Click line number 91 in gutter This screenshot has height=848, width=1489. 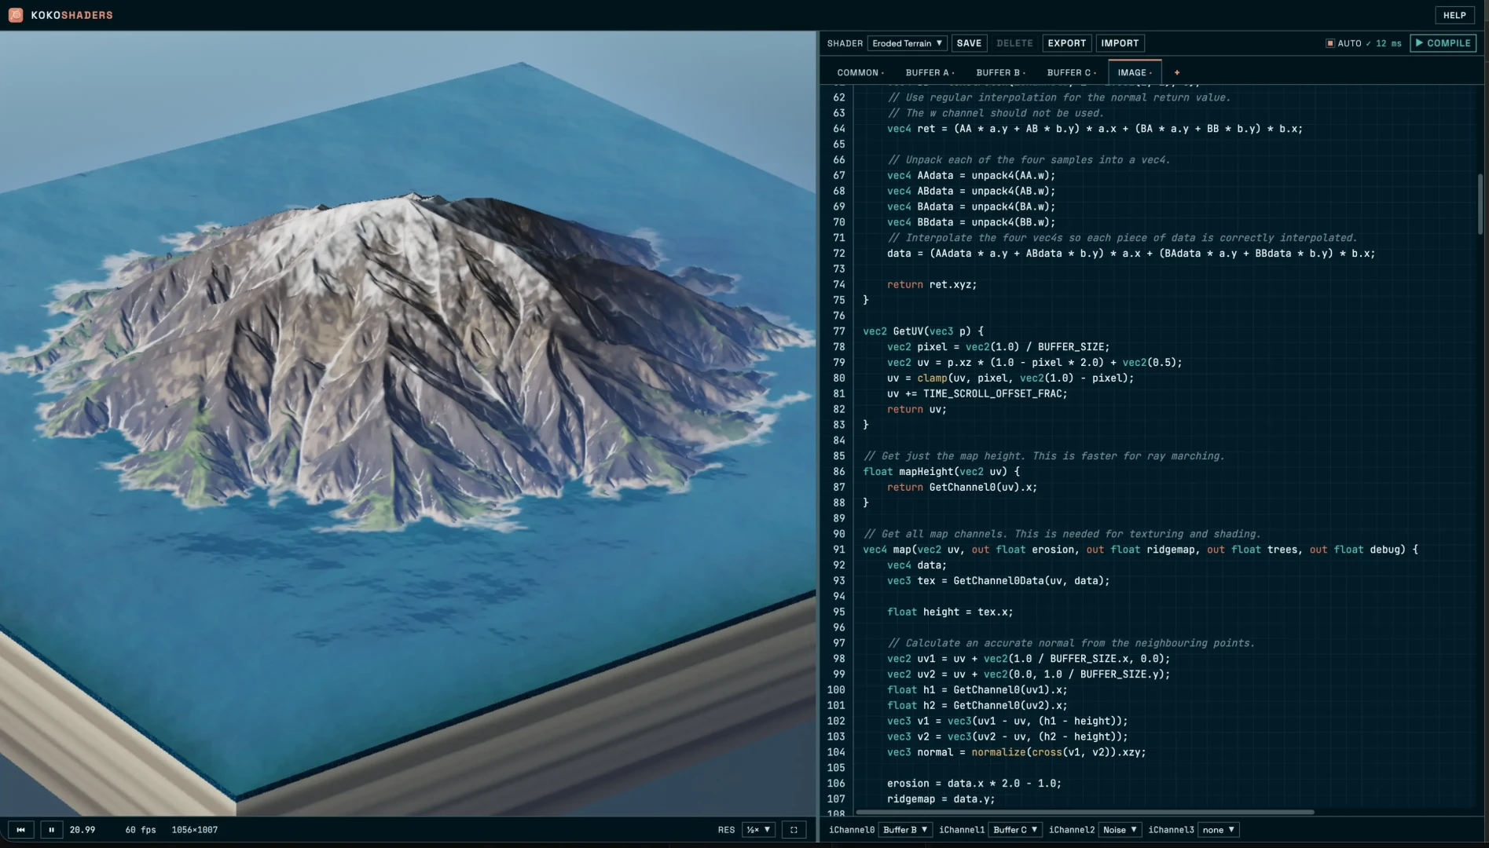click(x=839, y=550)
